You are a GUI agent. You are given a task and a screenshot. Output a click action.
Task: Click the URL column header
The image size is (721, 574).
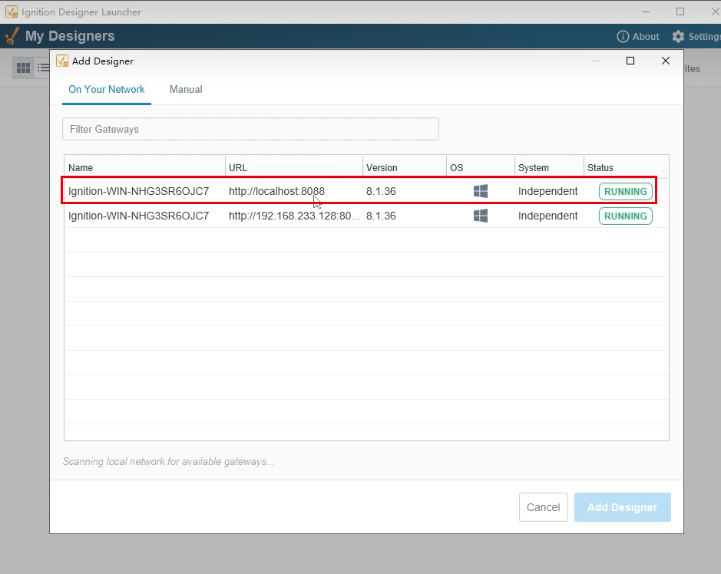pyautogui.click(x=294, y=168)
